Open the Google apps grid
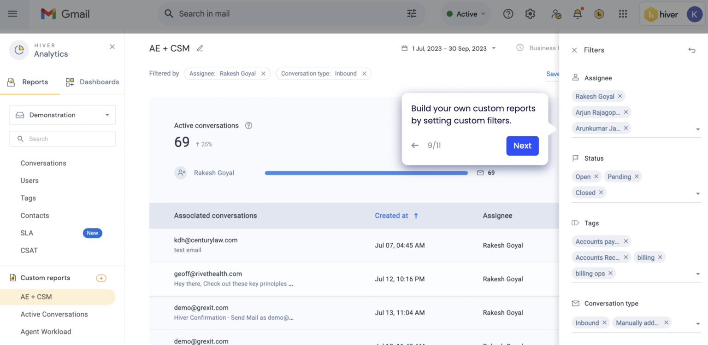The height and width of the screenshot is (345, 708). click(x=623, y=14)
